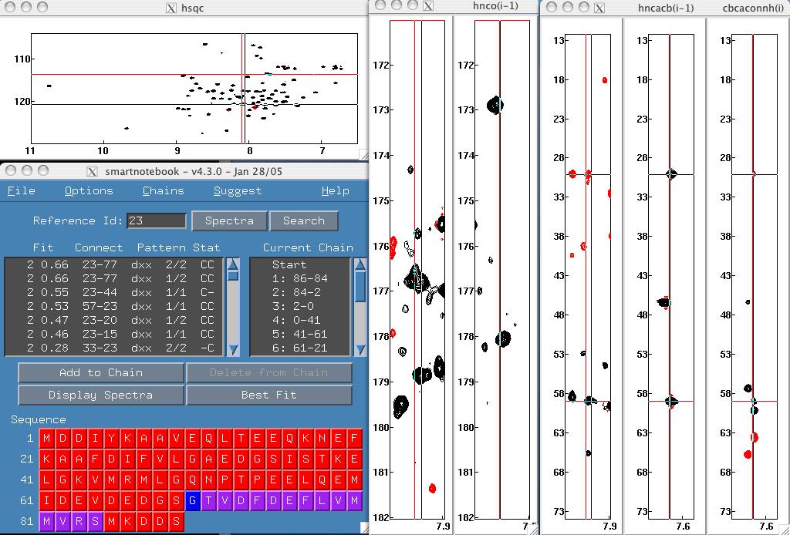Select chain entry 5: 41-61
Screen dimensions: 790x535
coord(299,334)
